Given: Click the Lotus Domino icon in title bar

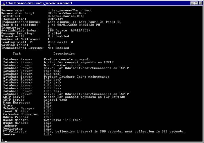Looking at the screenshot, I should pyautogui.click(x=3, y=3).
